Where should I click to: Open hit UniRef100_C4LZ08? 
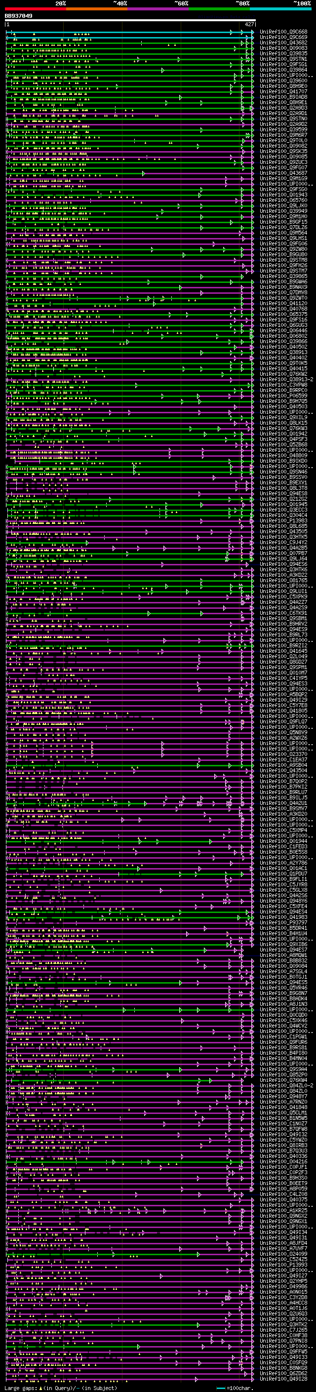[283, 1194]
